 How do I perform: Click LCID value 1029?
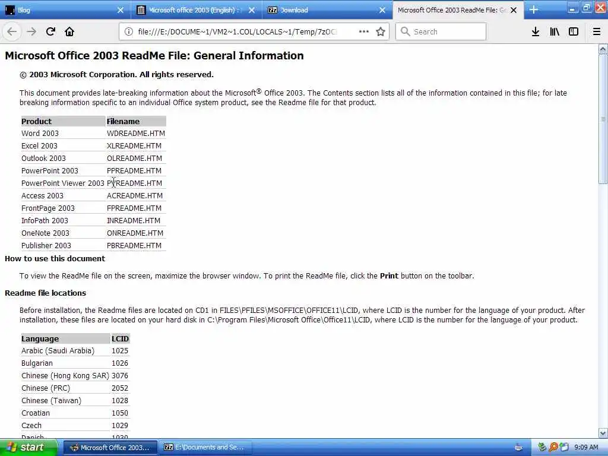tap(120, 425)
